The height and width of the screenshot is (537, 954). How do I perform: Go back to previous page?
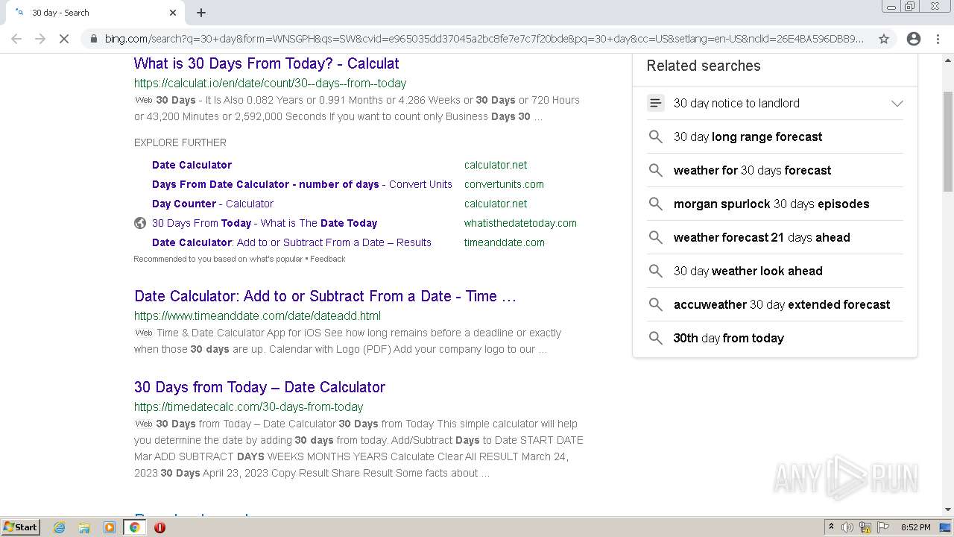pyautogui.click(x=16, y=39)
